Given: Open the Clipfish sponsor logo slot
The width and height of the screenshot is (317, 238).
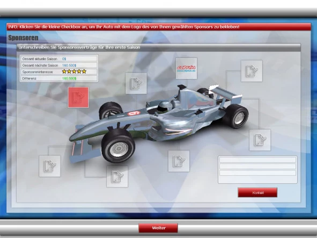Looking at the screenshot, I should point(186,68).
